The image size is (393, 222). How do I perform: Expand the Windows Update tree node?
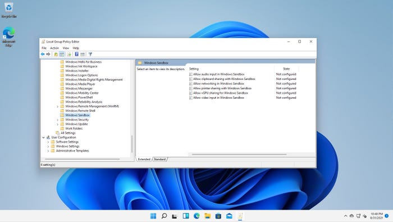[58, 124]
